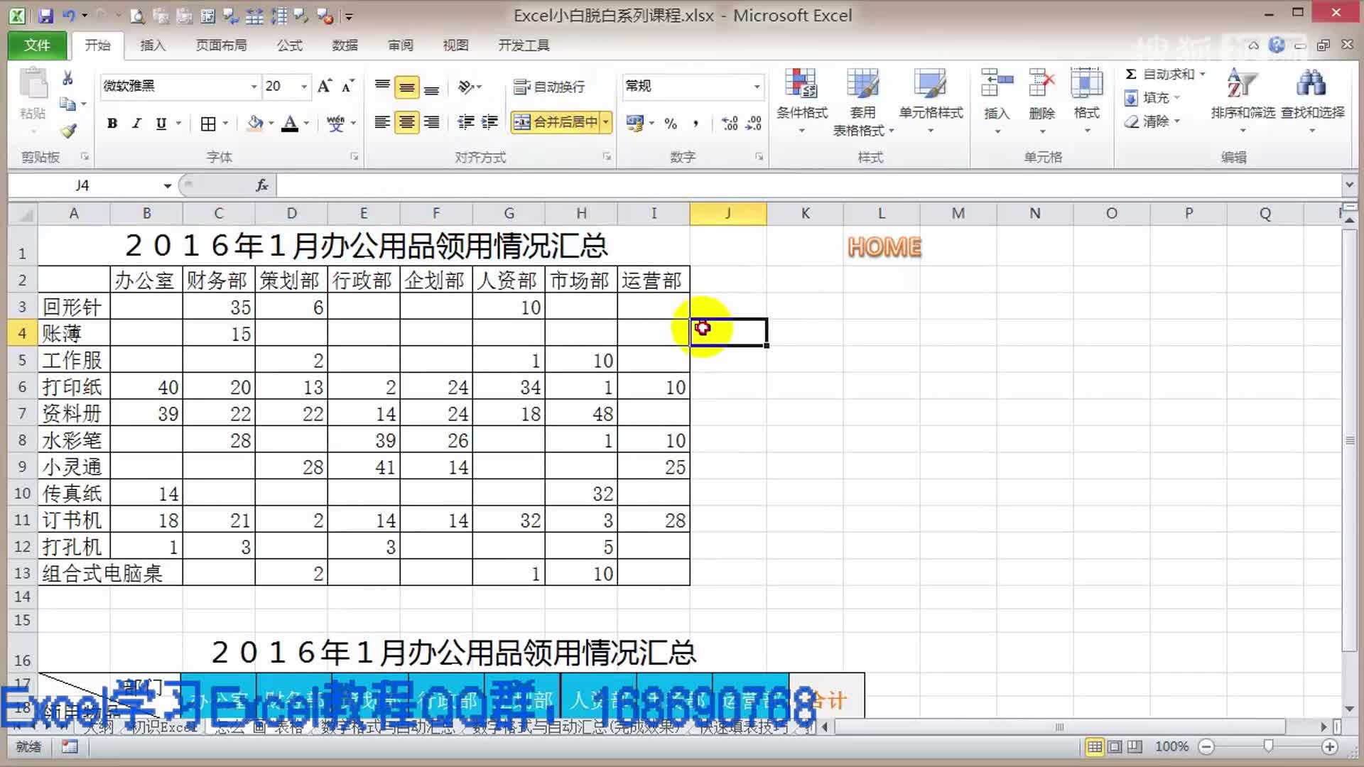Open the font name dropdown
Image resolution: width=1364 pixels, height=767 pixels.
tap(254, 87)
